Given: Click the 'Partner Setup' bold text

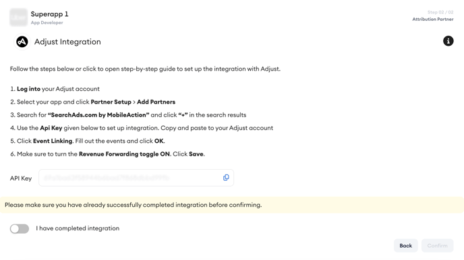Looking at the screenshot, I should click(x=111, y=102).
